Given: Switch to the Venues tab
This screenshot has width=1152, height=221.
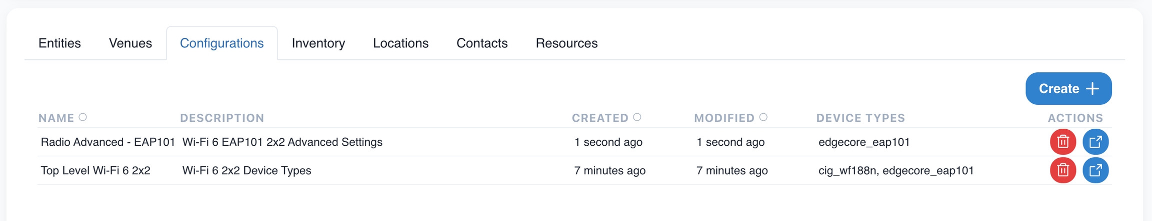Looking at the screenshot, I should tap(130, 43).
